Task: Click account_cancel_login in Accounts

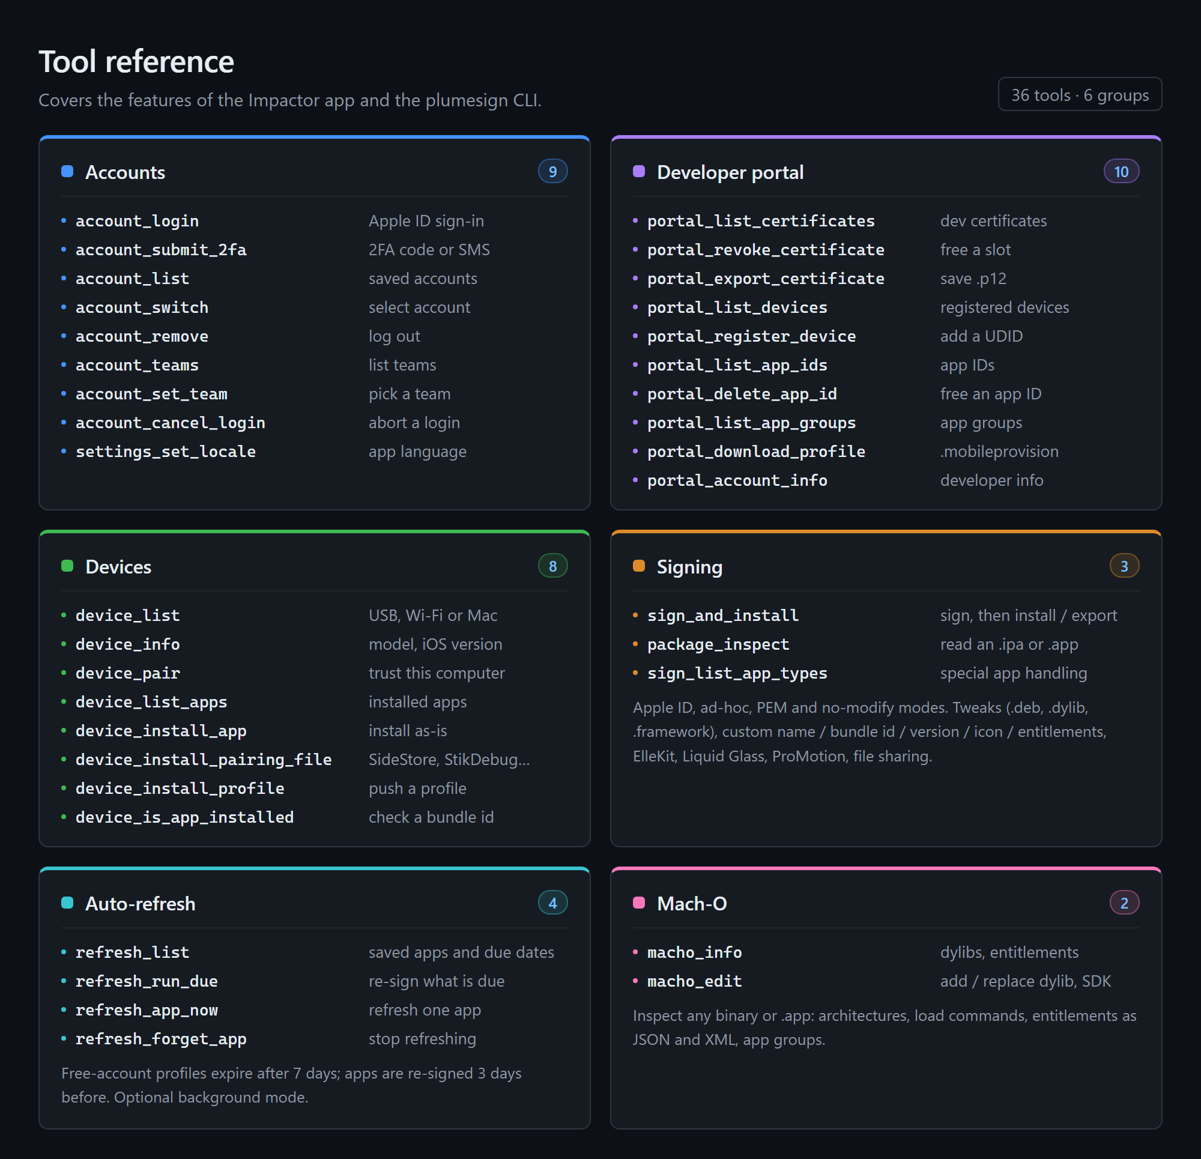Action: point(171,423)
